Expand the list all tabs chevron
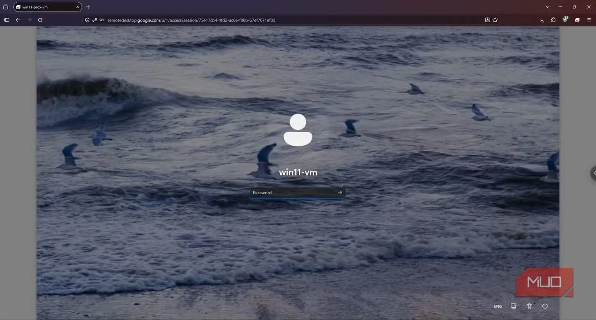This screenshot has height=320, width=596. (x=547, y=7)
